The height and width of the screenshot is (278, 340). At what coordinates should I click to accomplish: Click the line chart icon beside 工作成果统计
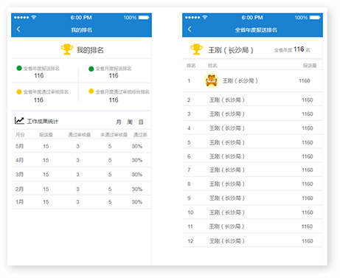[x=19, y=120]
